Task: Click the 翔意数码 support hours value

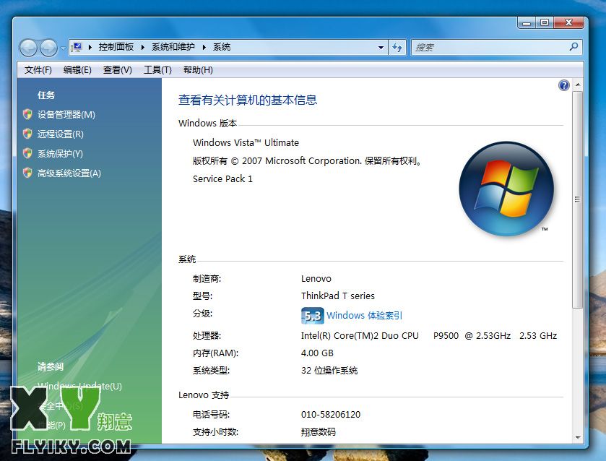Action: pos(319,432)
